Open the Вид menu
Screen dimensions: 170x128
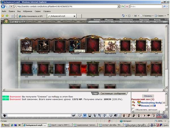click(19, 11)
